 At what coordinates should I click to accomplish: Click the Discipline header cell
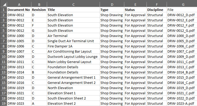[x=157, y=10]
